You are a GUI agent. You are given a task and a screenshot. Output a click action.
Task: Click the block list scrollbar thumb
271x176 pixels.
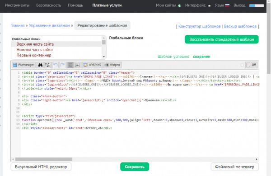point(104,42)
